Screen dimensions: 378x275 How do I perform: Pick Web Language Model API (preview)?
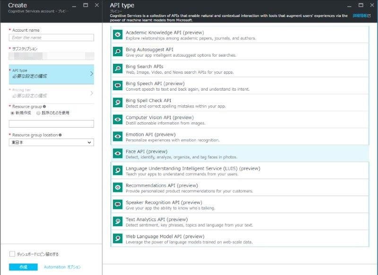click(240, 238)
